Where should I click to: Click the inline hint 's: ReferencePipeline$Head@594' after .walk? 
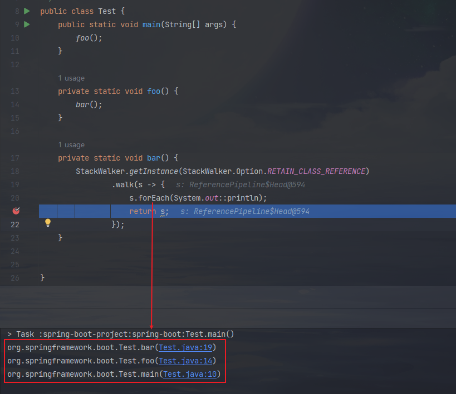pyautogui.click(x=241, y=184)
